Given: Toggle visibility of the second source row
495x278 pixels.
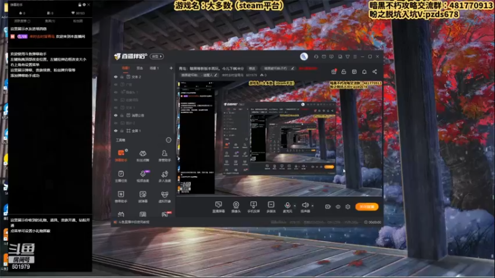Looking at the screenshot, I should point(116,85).
